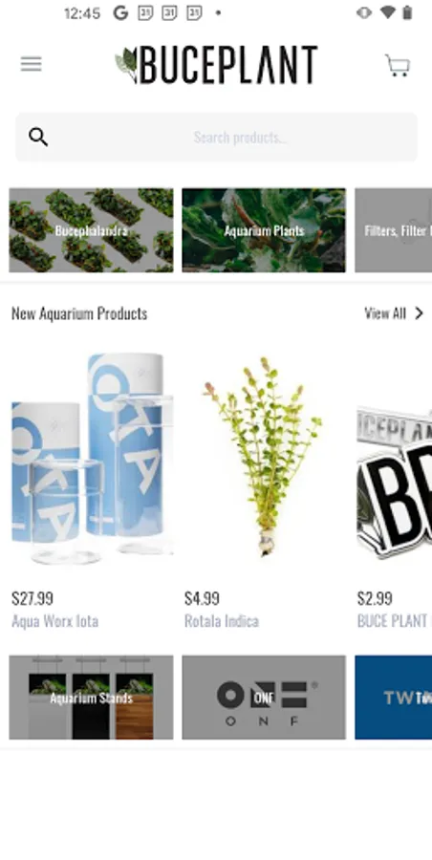Tap the BUCEPLANT logo
The image size is (432, 860).
216,65
